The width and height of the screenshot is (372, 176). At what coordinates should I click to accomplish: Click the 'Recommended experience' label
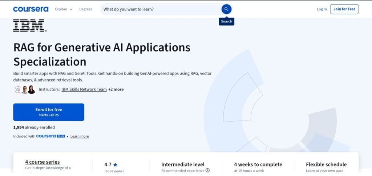[x=183, y=171]
